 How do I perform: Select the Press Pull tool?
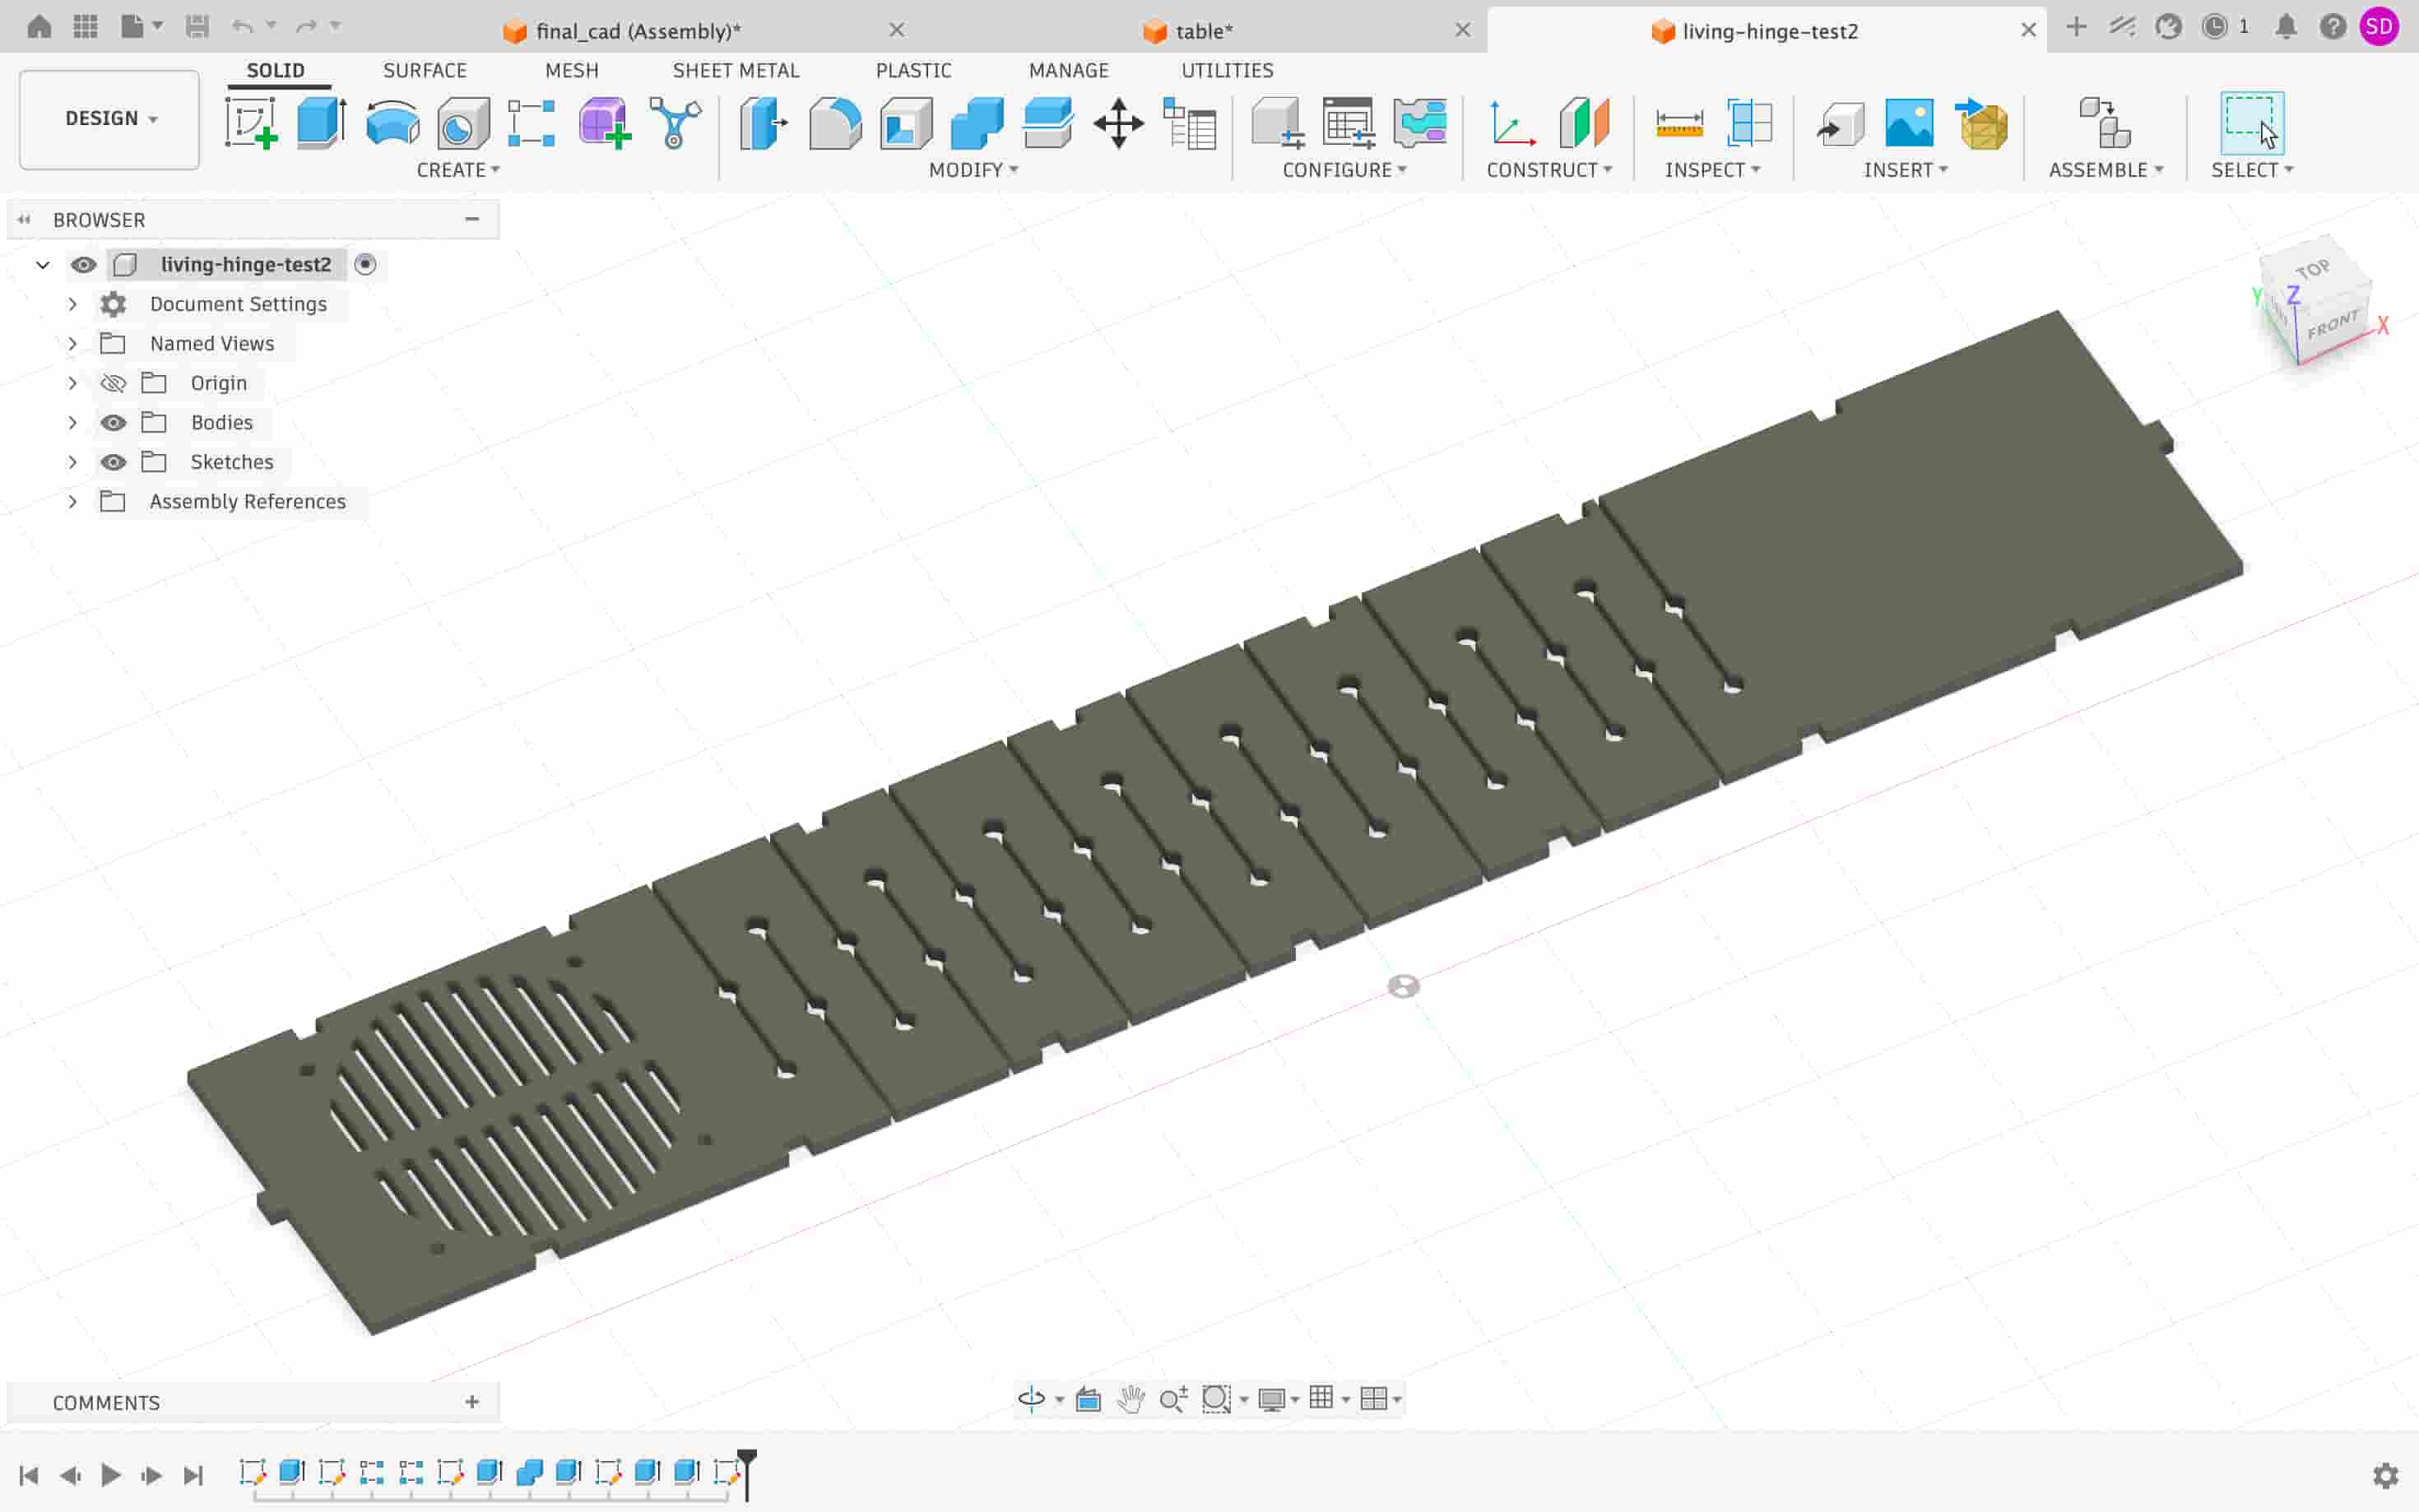click(764, 123)
